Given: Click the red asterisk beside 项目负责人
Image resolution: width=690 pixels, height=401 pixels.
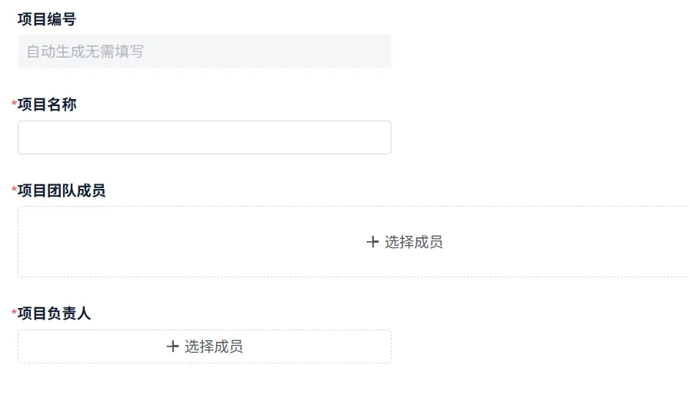Looking at the screenshot, I should [x=14, y=313].
